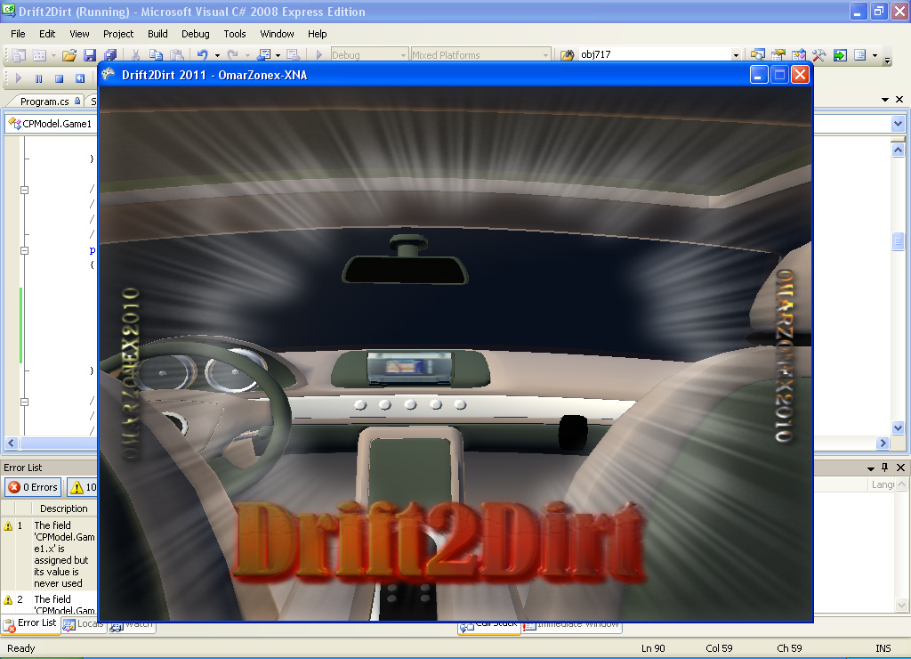The width and height of the screenshot is (911, 659).
Task: Collapse the lowest code outline box
Action: click(24, 402)
